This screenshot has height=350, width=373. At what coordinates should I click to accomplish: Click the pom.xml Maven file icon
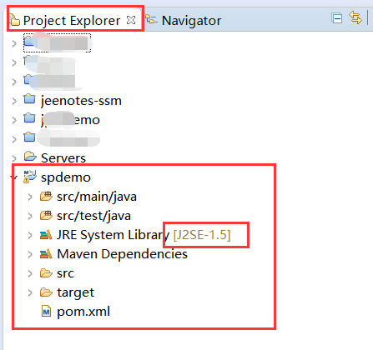click(x=46, y=311)
